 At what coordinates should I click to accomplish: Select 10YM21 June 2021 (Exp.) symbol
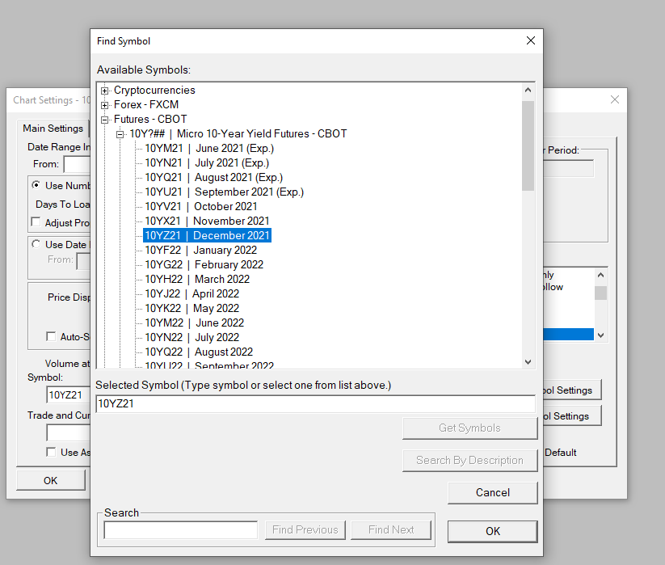[x=209, y=149]
